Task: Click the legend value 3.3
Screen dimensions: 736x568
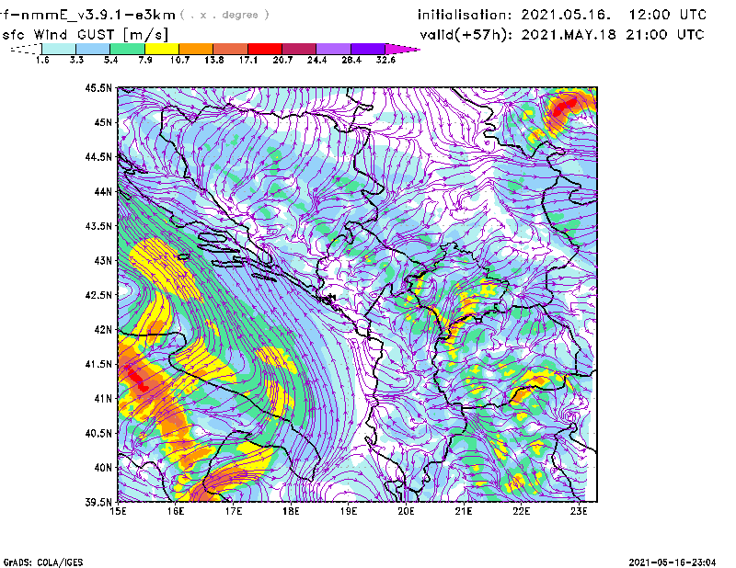Action: click(76, 60)
